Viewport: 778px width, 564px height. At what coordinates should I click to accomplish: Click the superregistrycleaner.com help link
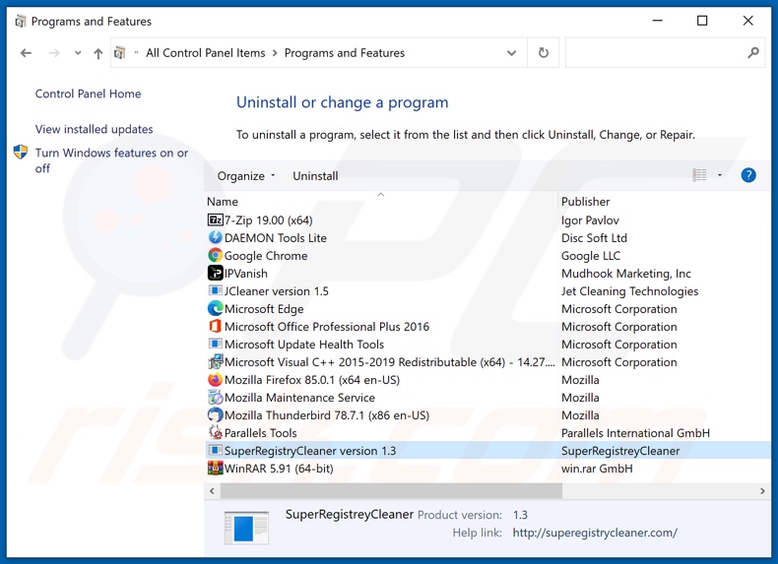pyautogui.click(x=595, y=533)
